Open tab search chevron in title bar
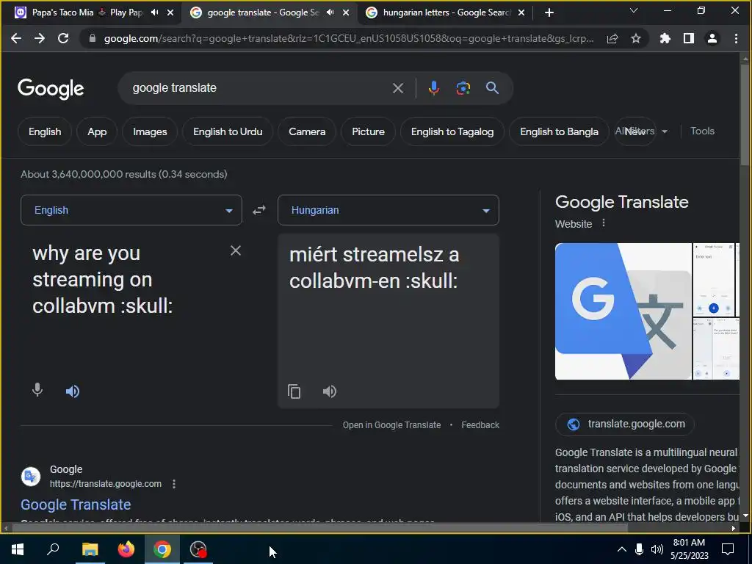The width and height of the screenshot is (752, 564). [634, 10]
